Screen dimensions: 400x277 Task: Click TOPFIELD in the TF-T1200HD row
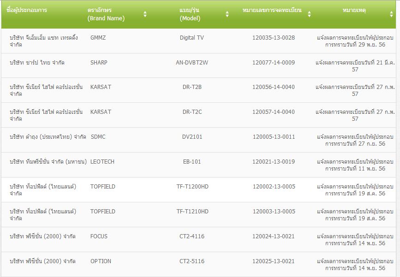pyautogui.click(x=103, y=187)
